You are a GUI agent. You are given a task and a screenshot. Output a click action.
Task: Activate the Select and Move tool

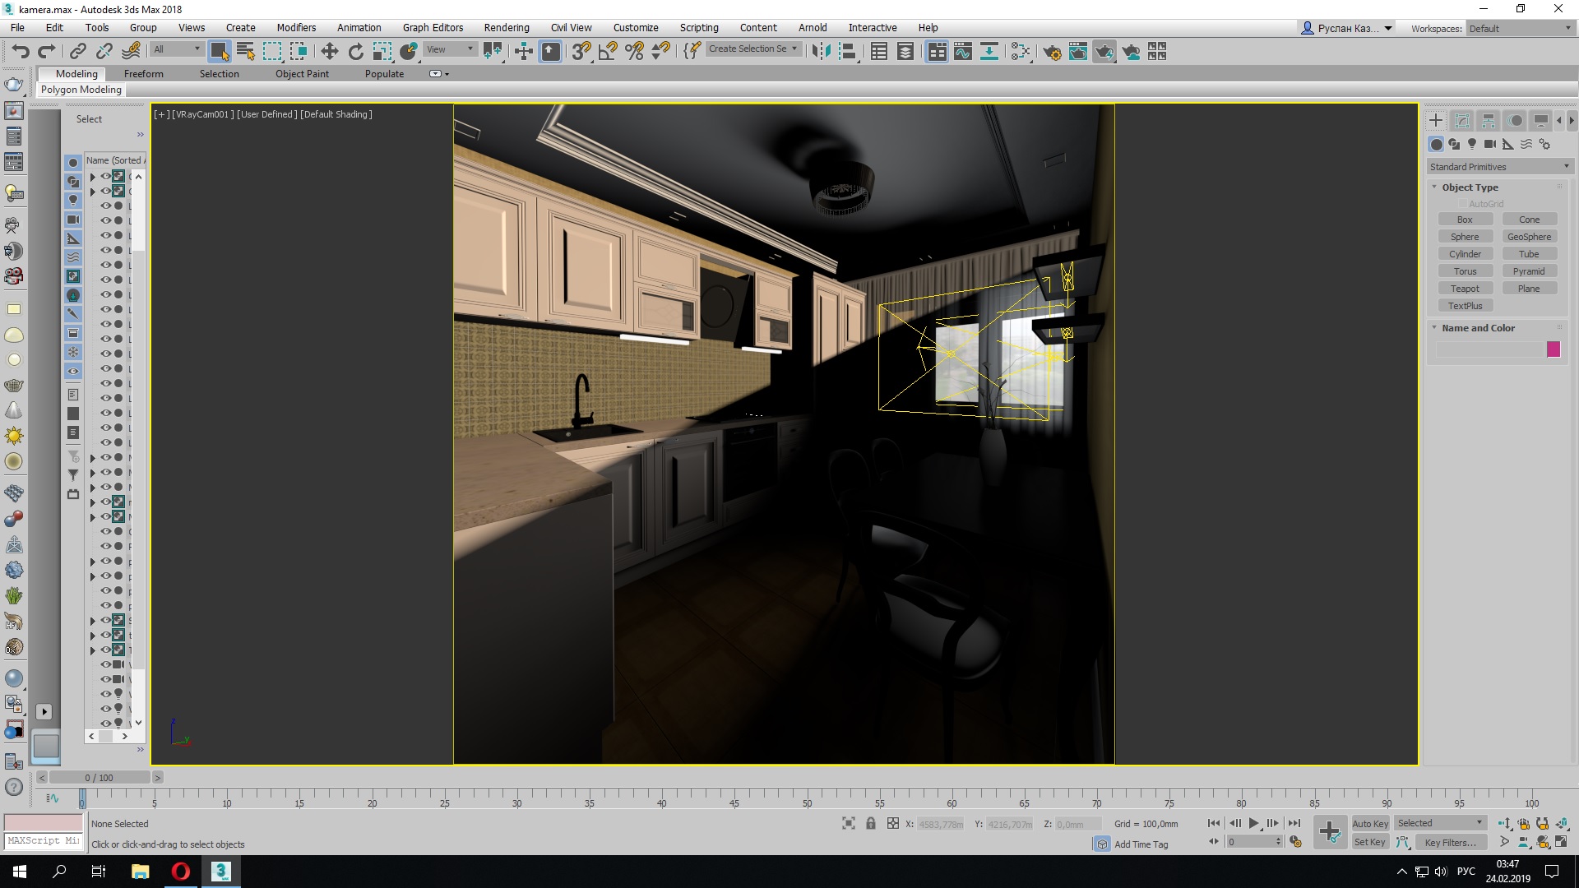pos(329,52)
